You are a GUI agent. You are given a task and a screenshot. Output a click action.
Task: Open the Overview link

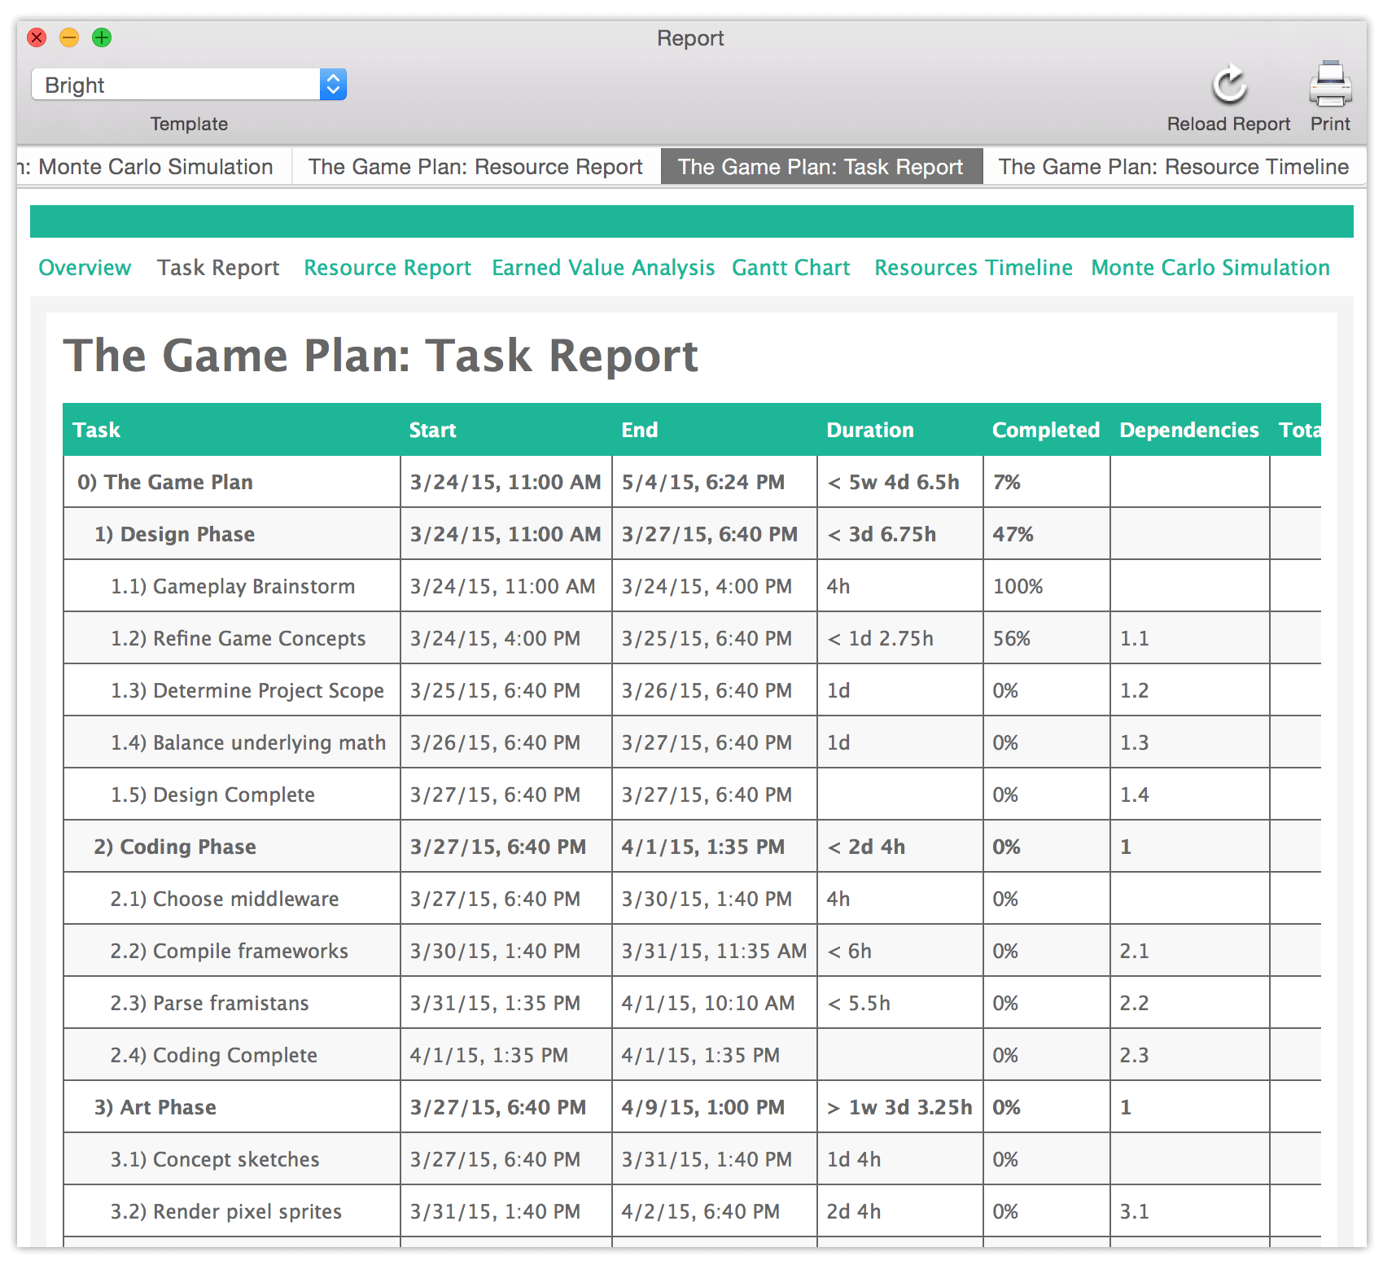click(x=85, y=268)
